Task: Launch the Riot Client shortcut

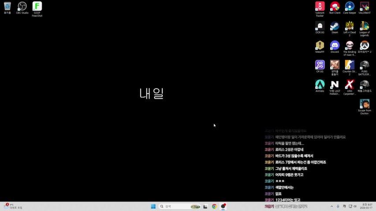Action: 335,6
